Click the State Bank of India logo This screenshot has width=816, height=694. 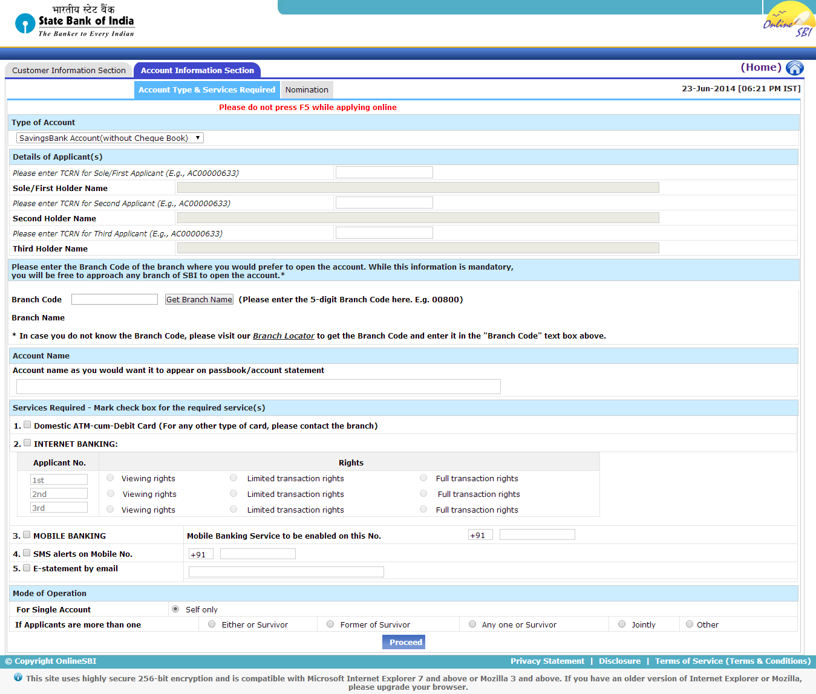coord(74,22)
